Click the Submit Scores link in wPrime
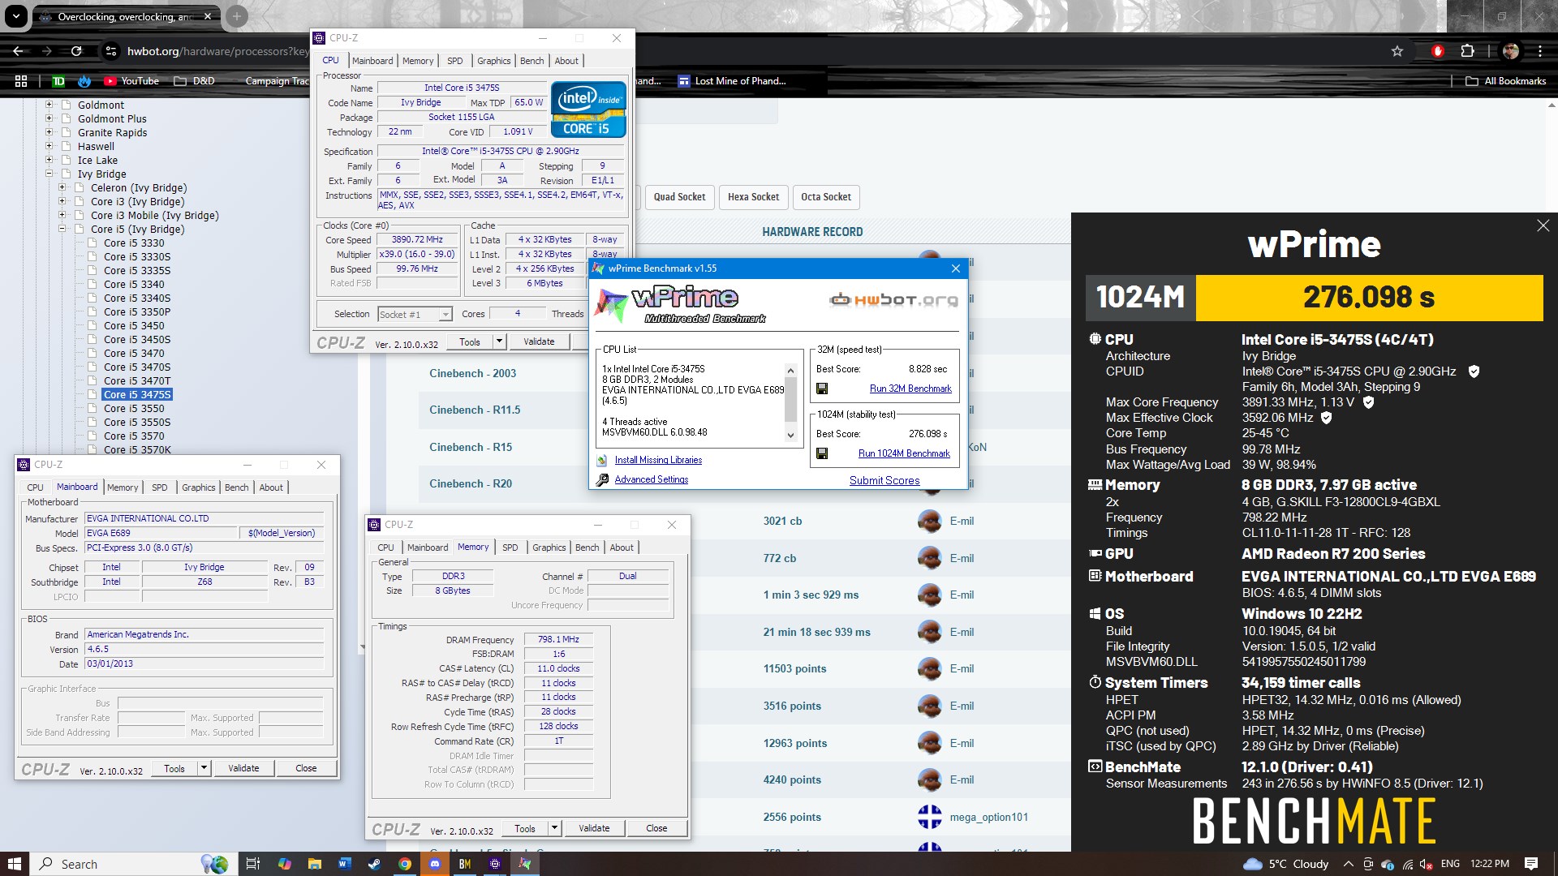Image resolution: width=1558 pixels, height=876 pixels. 884,480
